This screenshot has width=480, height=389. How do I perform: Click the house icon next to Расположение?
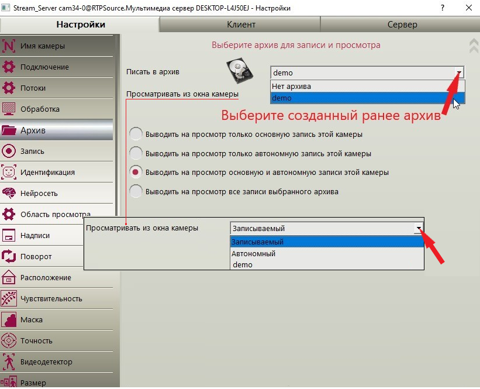point(9,277)
